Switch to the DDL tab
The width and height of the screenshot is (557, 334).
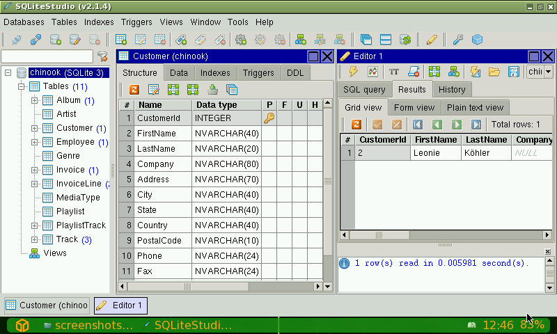295,73
